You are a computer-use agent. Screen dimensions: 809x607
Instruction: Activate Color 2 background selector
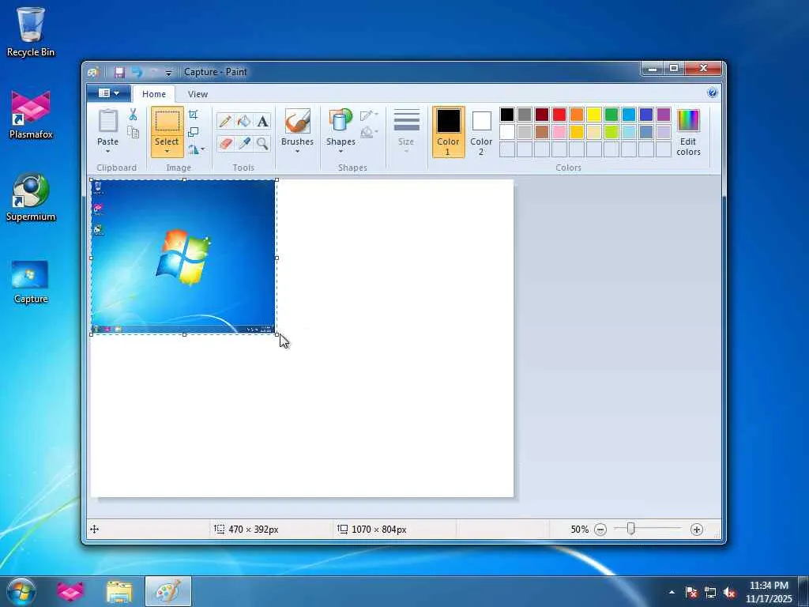[481, 132]
